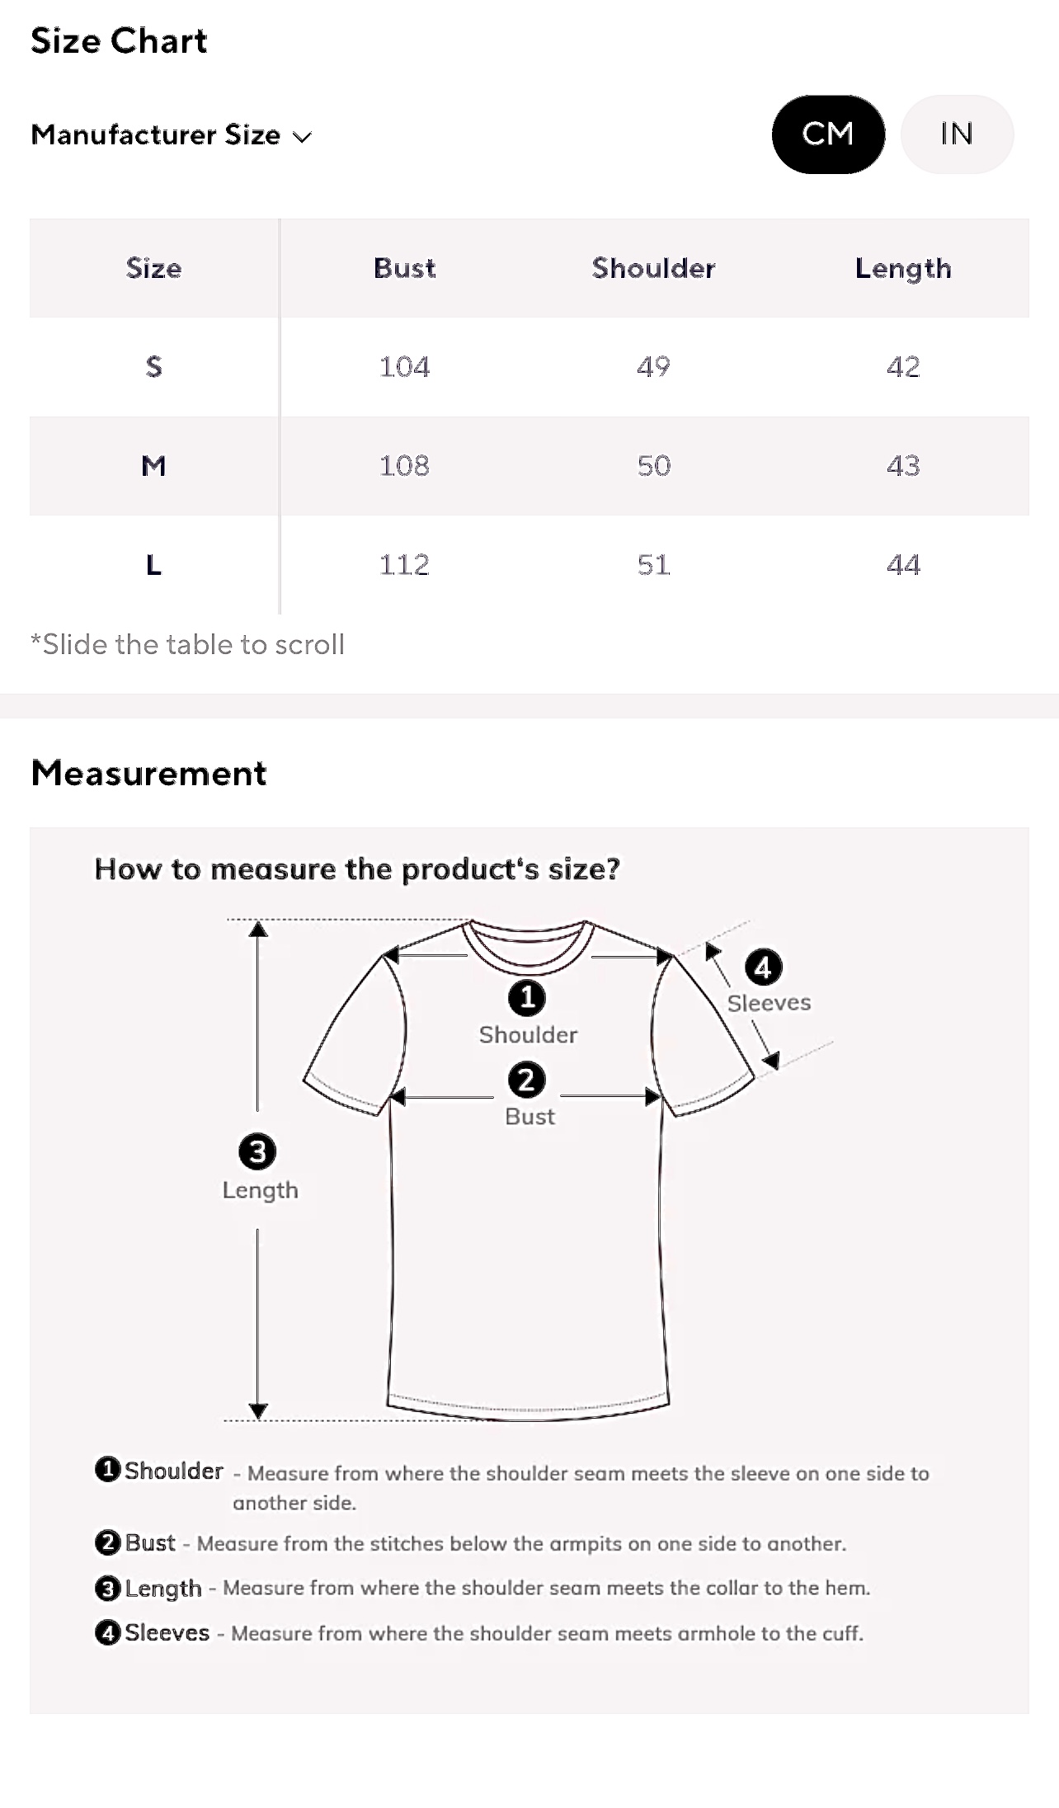
Task: Select the Bust column header
Action: point(404,268)
